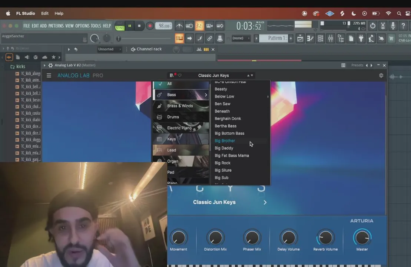411x267 pixels.
Task: Click Channel rack graph editor icon
Action: click(199, 49)
